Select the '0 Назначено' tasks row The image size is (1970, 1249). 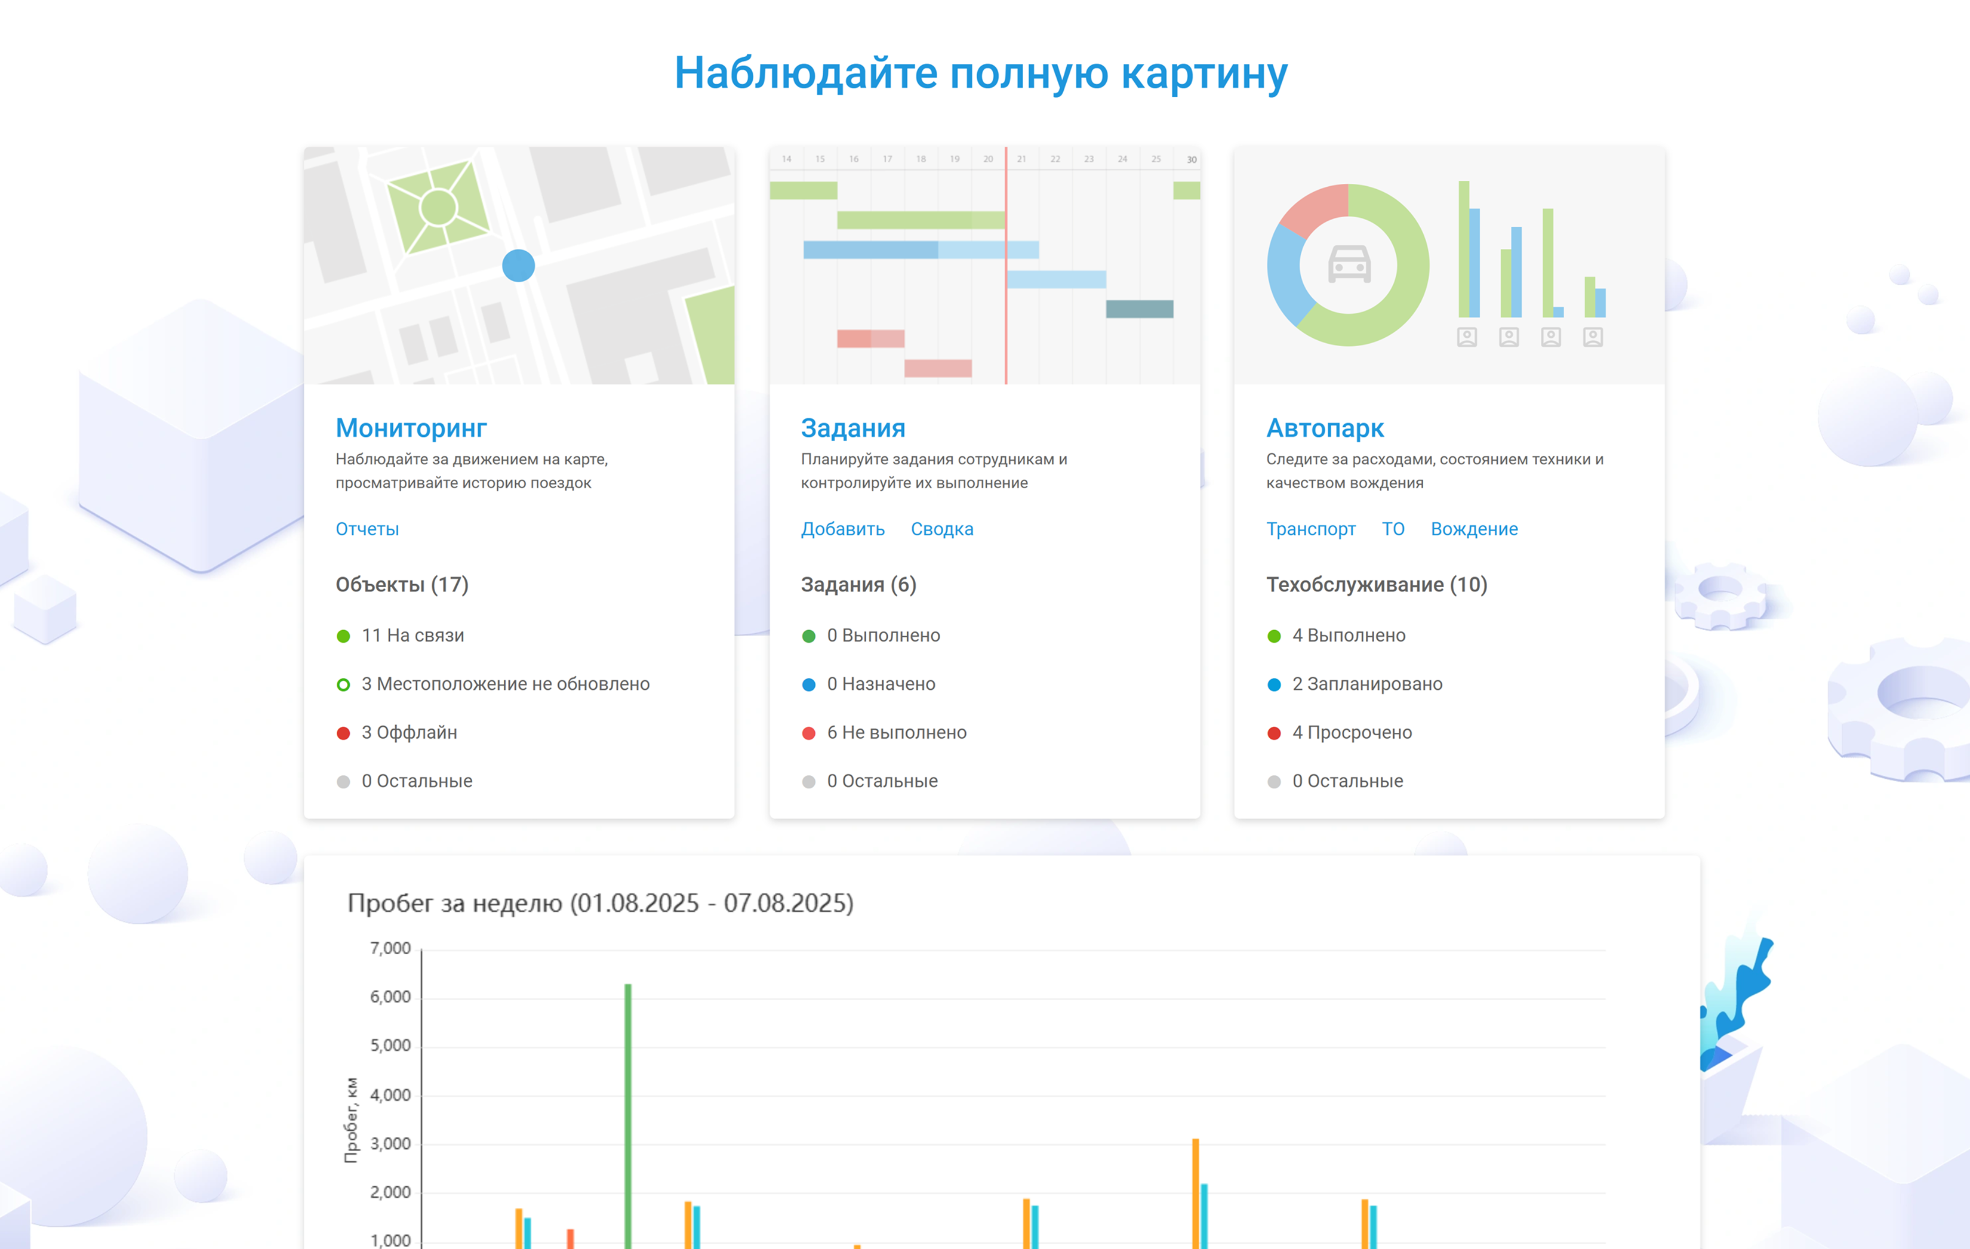click(x=868, y=684)
